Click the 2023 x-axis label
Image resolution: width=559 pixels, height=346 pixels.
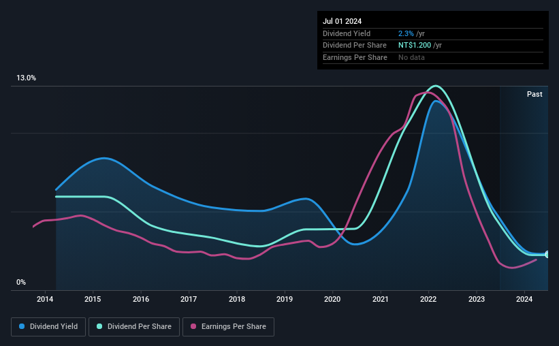tap(477, 299)
